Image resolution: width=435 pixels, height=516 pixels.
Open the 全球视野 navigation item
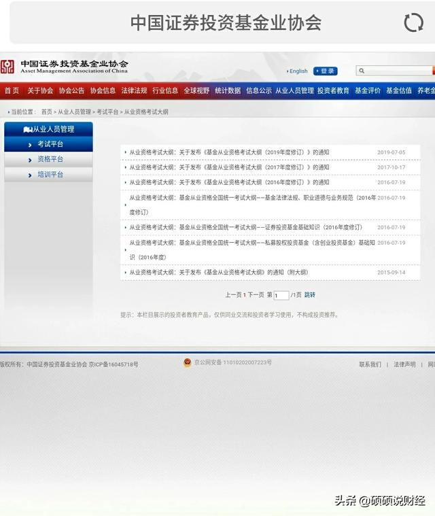(196, 90)
